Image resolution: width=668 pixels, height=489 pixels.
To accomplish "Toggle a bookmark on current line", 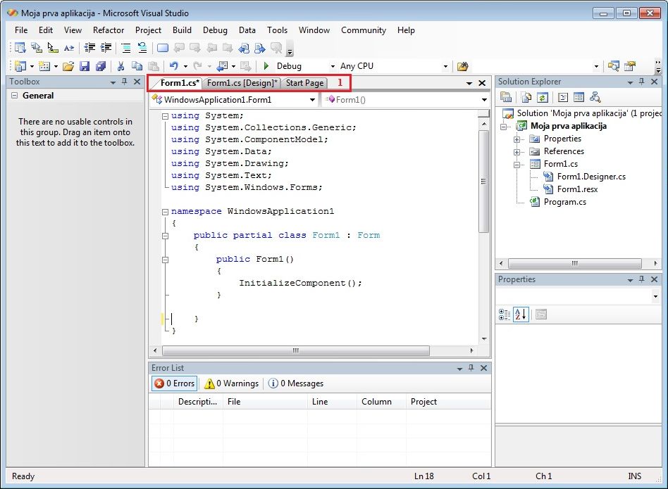I will (163, 48).
